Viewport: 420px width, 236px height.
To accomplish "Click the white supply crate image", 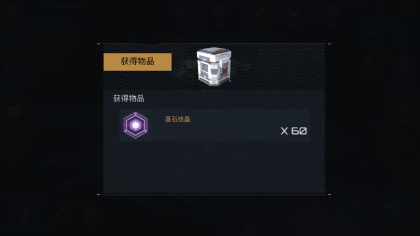I will [214, 66].
